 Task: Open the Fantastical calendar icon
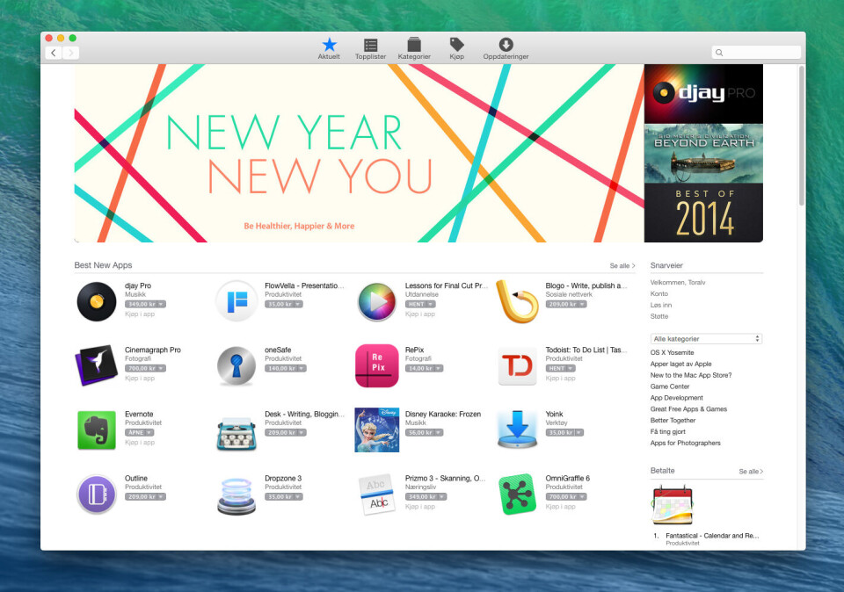pyautogui.click(x=673, y=504)
